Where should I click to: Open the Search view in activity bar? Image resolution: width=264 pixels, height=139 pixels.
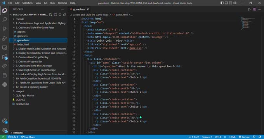(x=5, y=20)
